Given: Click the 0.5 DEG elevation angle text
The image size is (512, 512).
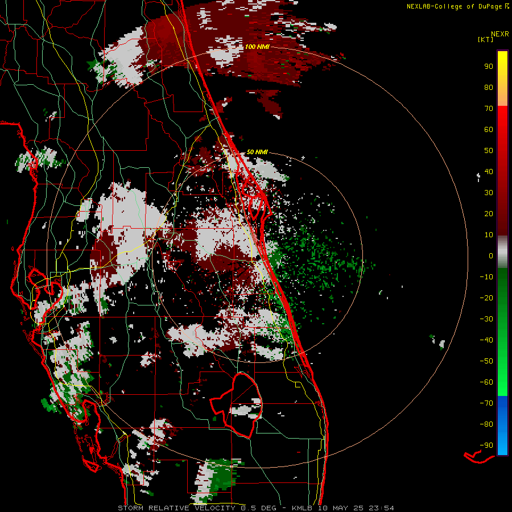Looking at the screenshot, I should (258, 508).
